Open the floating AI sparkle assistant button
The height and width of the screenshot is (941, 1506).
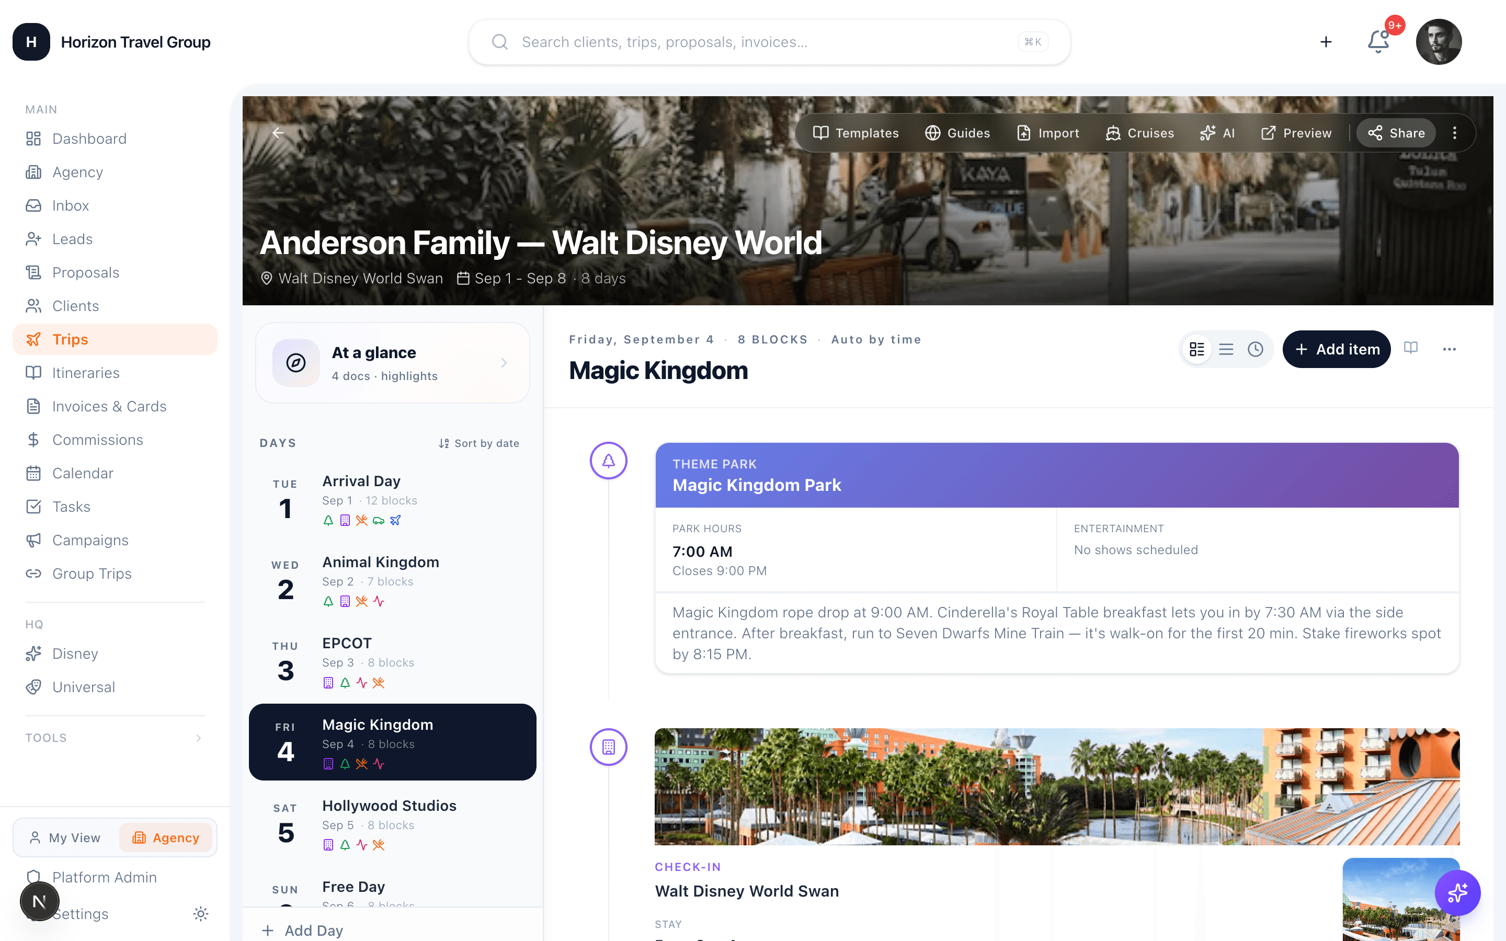(1457, 893)
